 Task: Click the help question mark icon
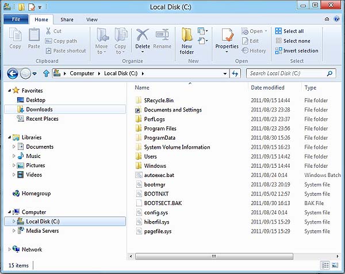point(338,20)
